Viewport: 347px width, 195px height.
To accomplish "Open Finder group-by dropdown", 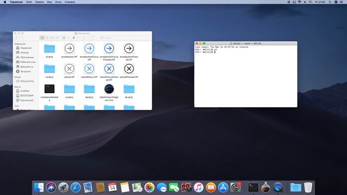I will pos(66,38).
